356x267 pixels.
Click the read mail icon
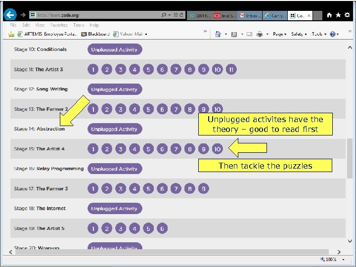(250, 34)
